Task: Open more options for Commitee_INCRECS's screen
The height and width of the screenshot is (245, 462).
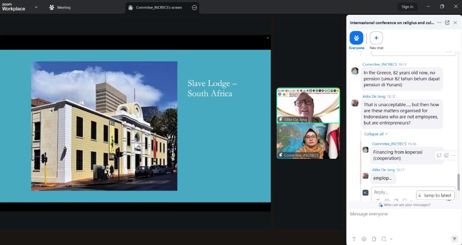Action: [194, 8]
